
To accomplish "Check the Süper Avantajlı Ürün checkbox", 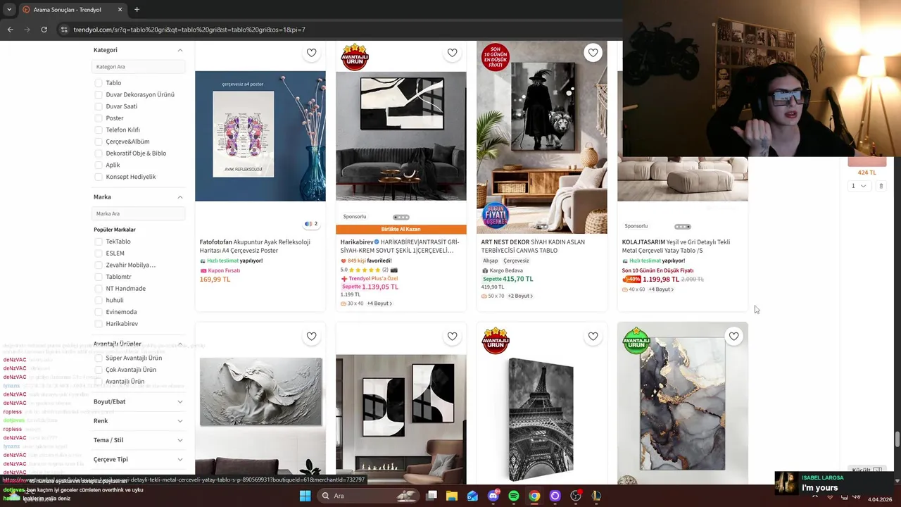I will point(99,358).
